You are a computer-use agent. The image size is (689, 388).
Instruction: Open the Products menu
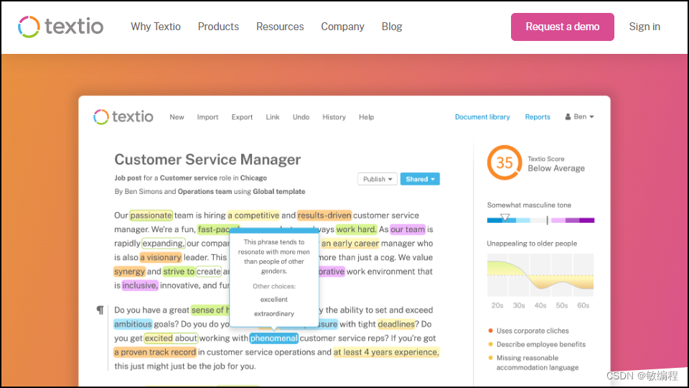[218, 27]
